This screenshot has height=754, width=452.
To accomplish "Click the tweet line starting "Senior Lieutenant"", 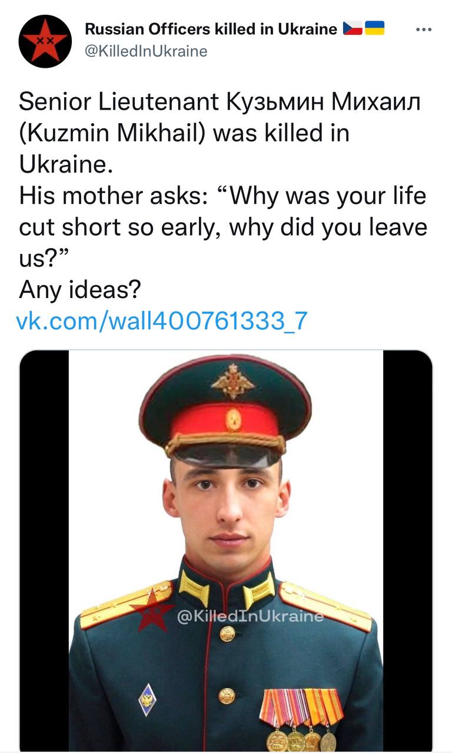I will coord(220,102).
